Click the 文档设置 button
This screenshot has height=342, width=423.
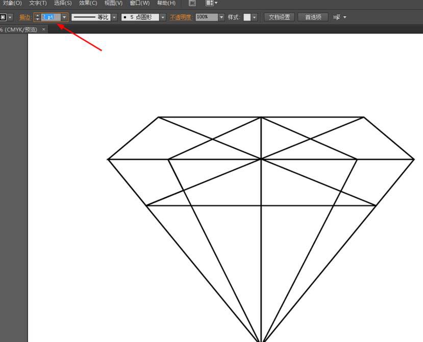pyautogui.click(x=279, y=17)
